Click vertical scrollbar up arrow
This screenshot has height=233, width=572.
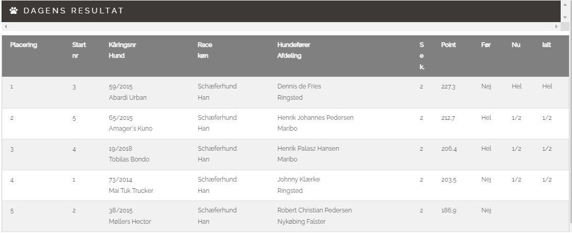click(x=565, y=4)
